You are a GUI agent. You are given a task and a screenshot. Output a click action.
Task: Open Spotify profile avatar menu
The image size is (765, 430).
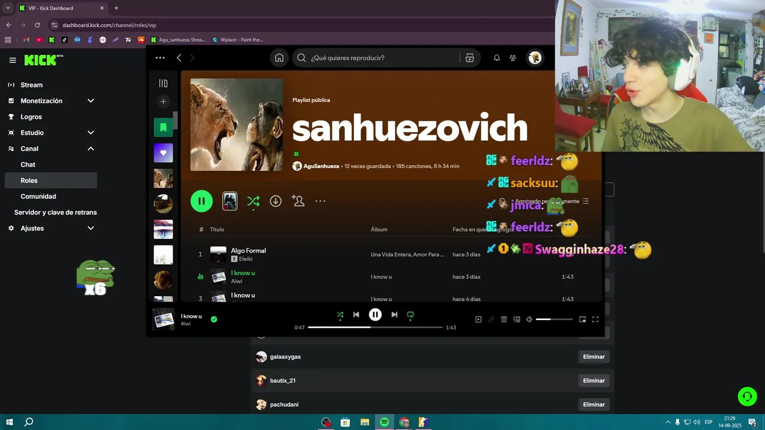(535, 58)
